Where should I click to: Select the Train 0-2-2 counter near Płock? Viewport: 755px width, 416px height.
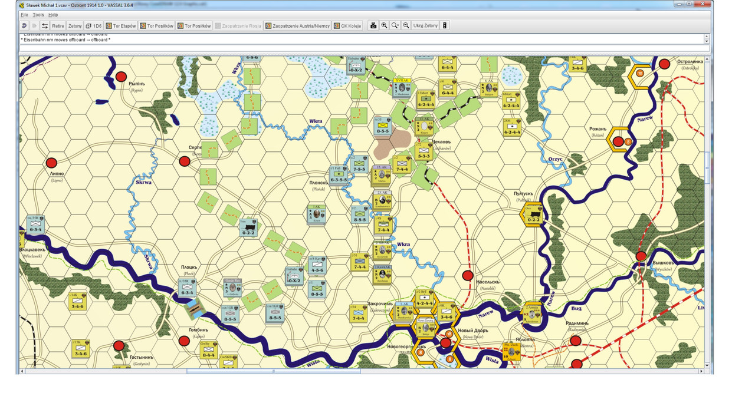248,227
